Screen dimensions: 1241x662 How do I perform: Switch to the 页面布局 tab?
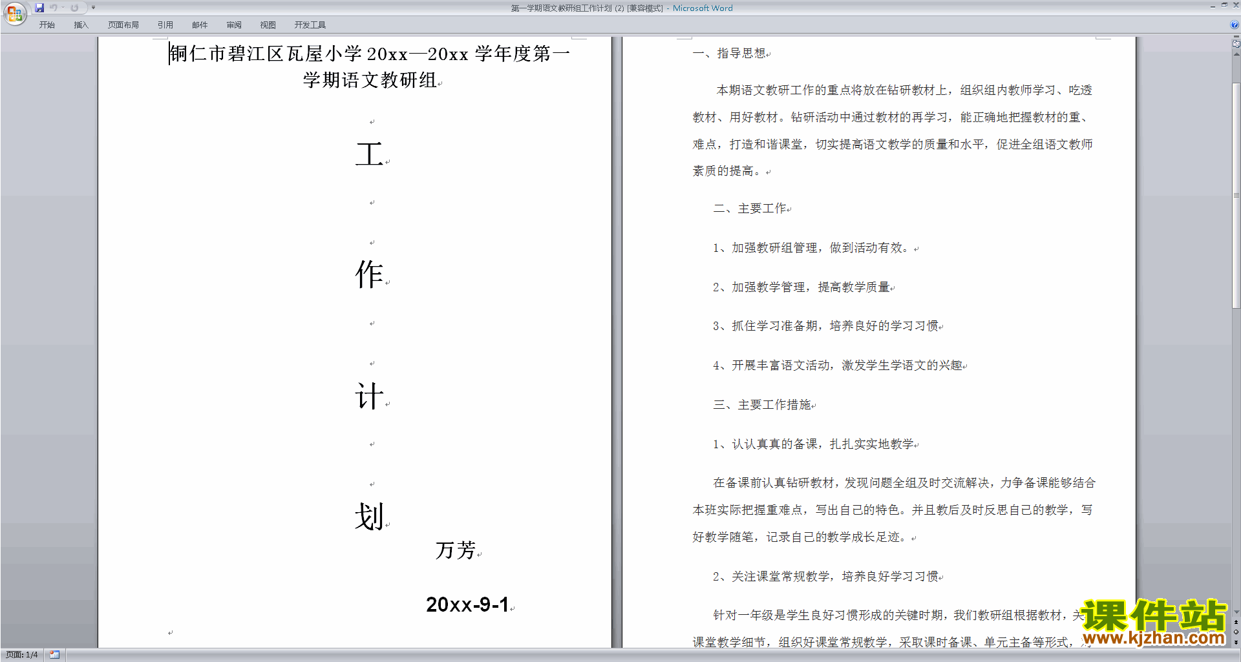(123, 25)
